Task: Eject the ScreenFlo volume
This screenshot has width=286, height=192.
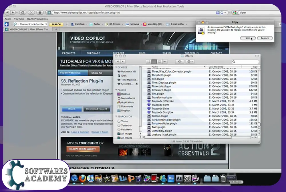Action: (x=137, y=84)
